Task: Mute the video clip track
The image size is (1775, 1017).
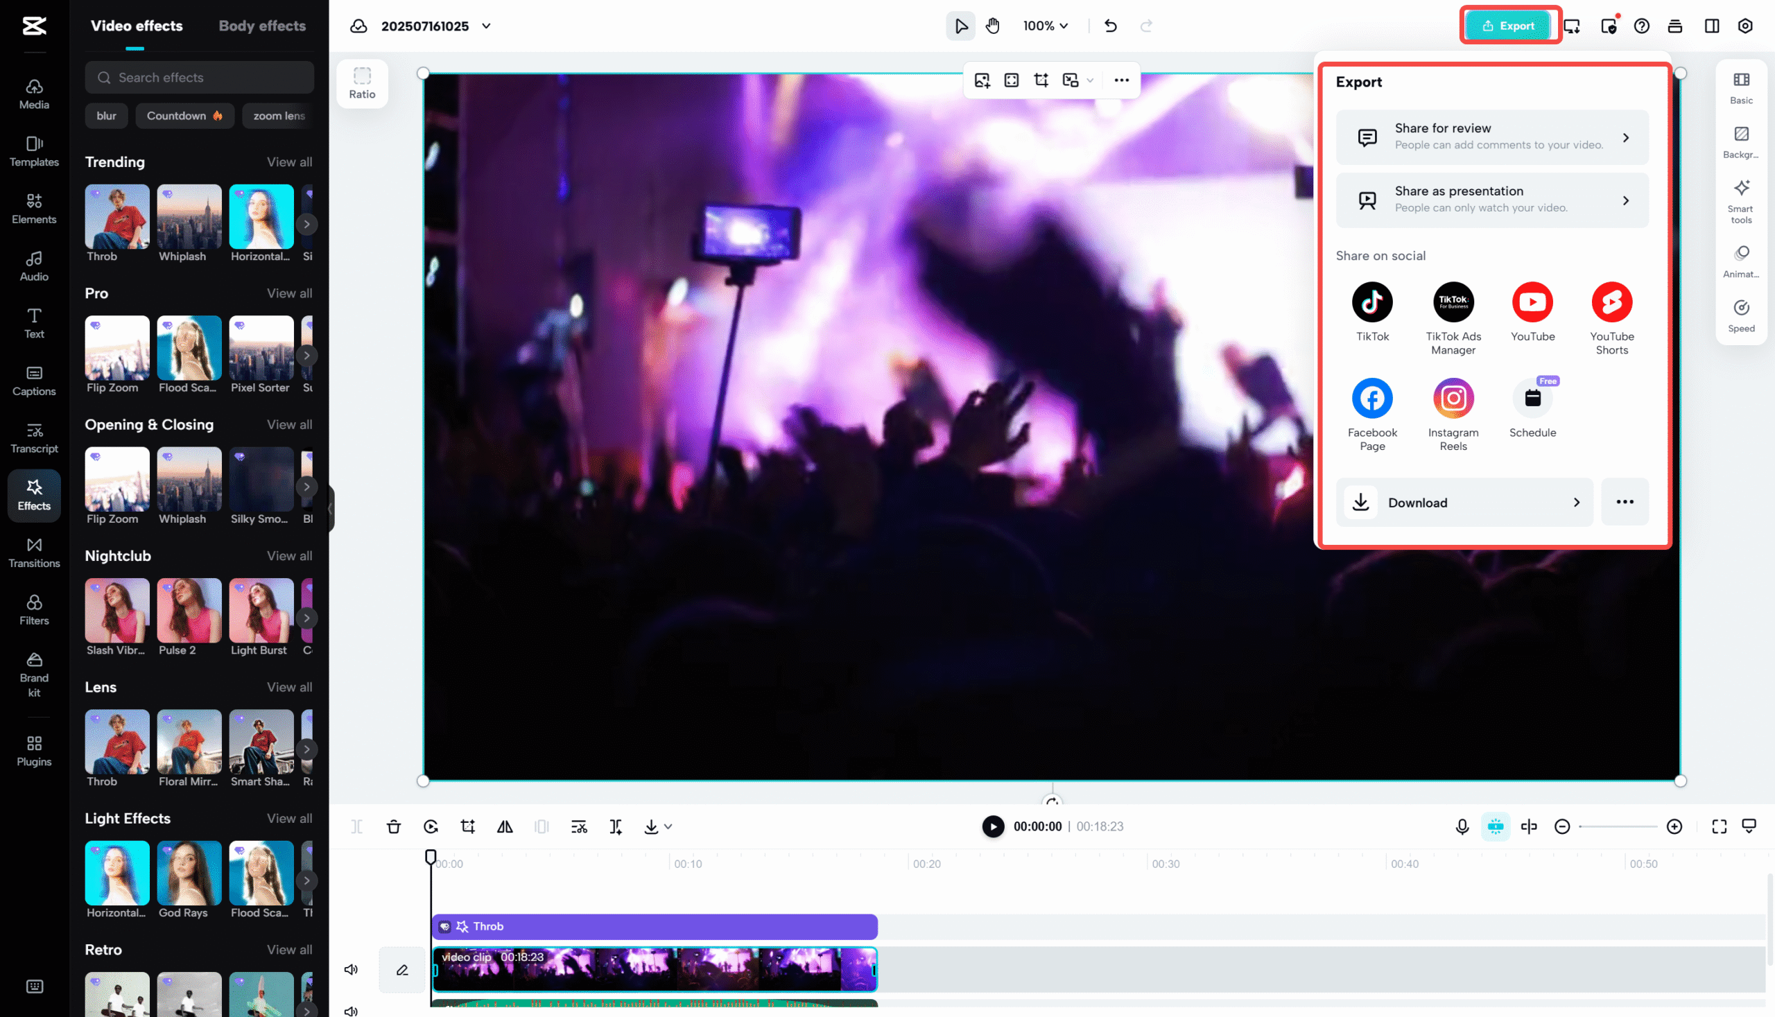Action: (351, 968)
